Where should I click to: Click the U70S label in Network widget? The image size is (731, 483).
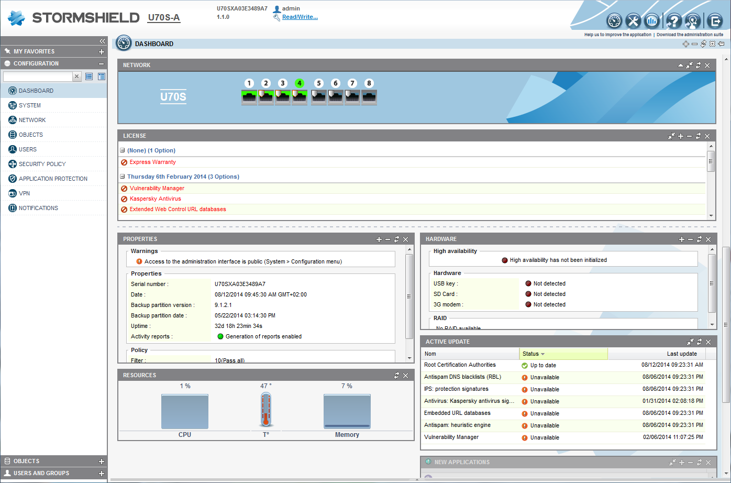click(173, 96)
